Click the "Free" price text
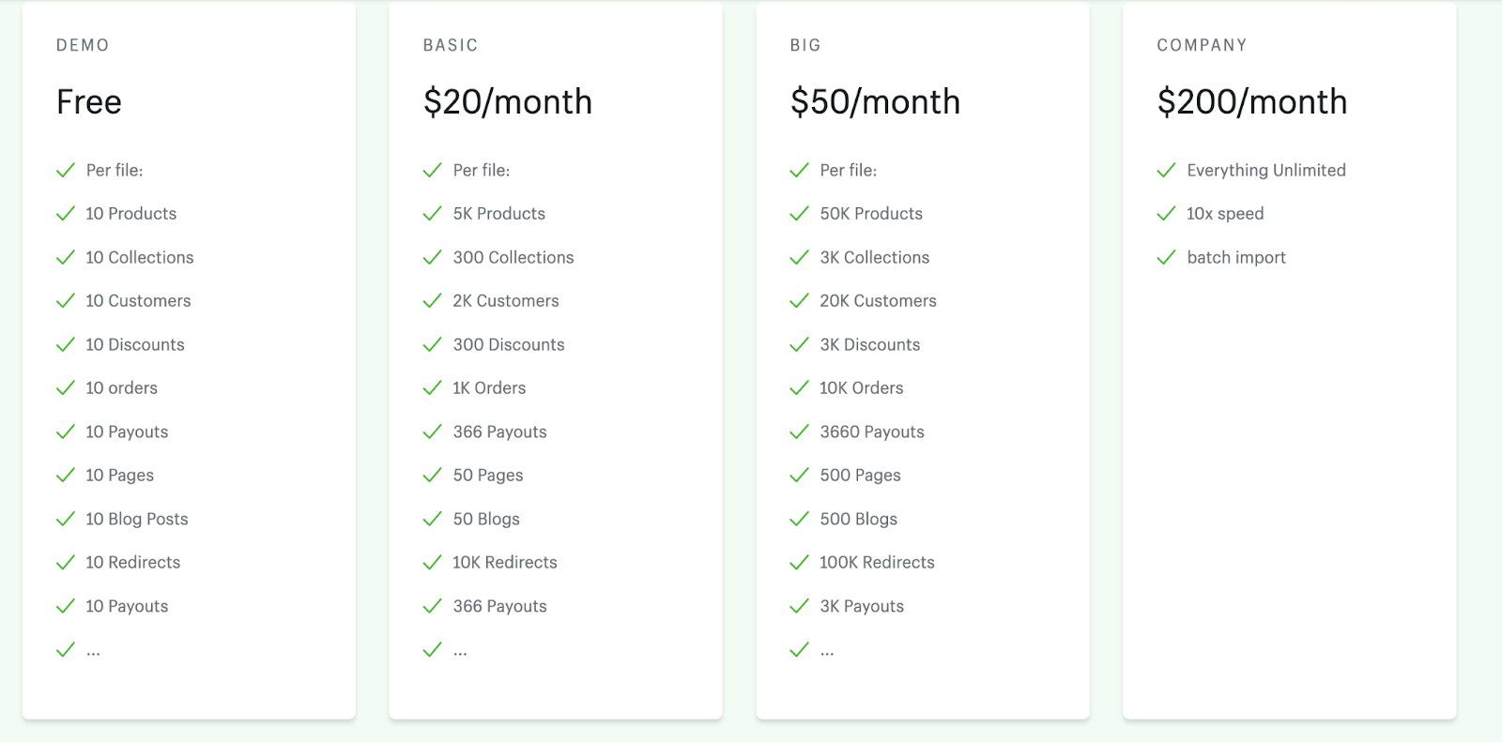Screen dimensions: 1502x742 point(89,102)
